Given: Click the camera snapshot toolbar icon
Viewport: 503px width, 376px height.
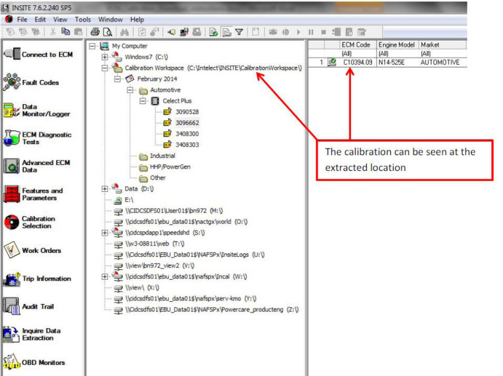Looking at the screenshot, I should click(x=273, y=32).
